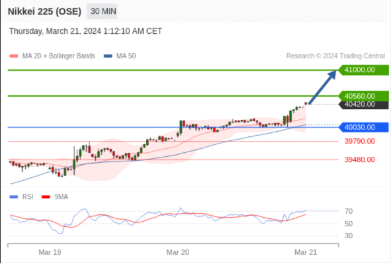Image resolution: width=391 pixels, height=264 pixels.
Task: Click the 39480.00 red support label
Action: pos(360,160)
